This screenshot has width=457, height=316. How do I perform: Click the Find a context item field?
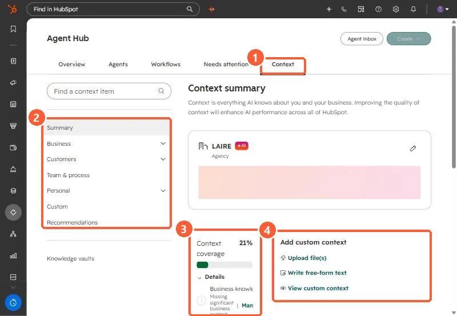click(x=109, y=91)
